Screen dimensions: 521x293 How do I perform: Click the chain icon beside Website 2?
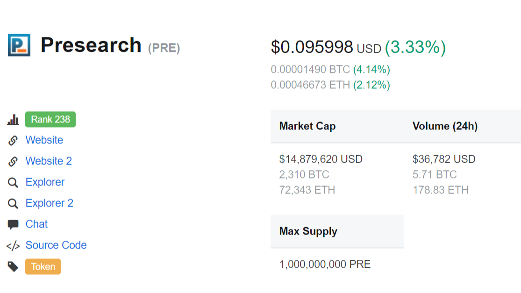click(13, 161)
